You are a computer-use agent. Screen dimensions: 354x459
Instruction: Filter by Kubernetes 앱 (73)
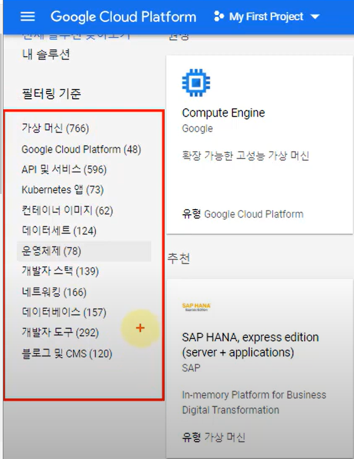63,189
